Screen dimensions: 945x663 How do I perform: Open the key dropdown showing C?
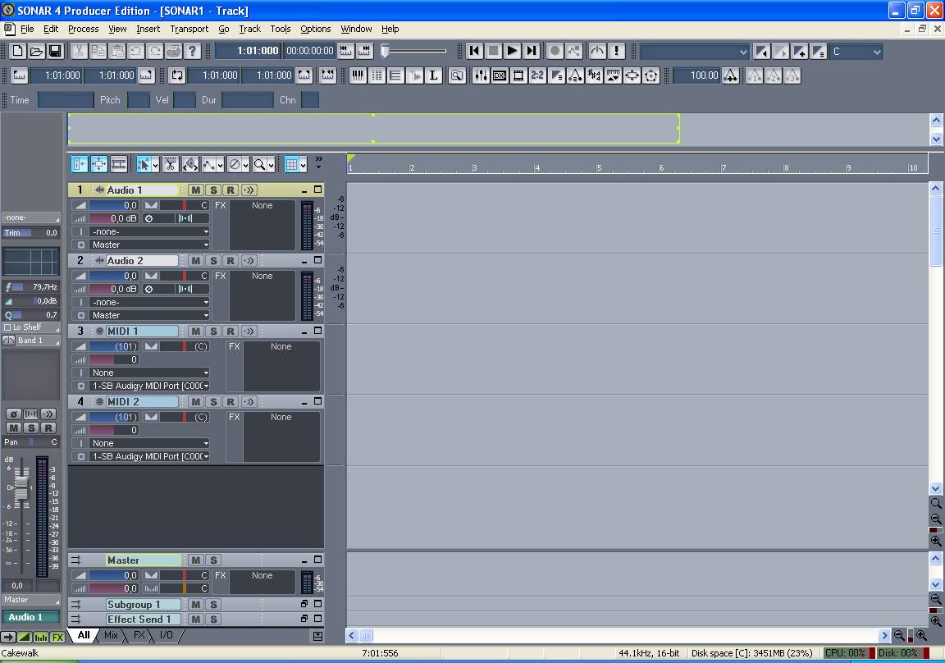click(x=856, y=52)
